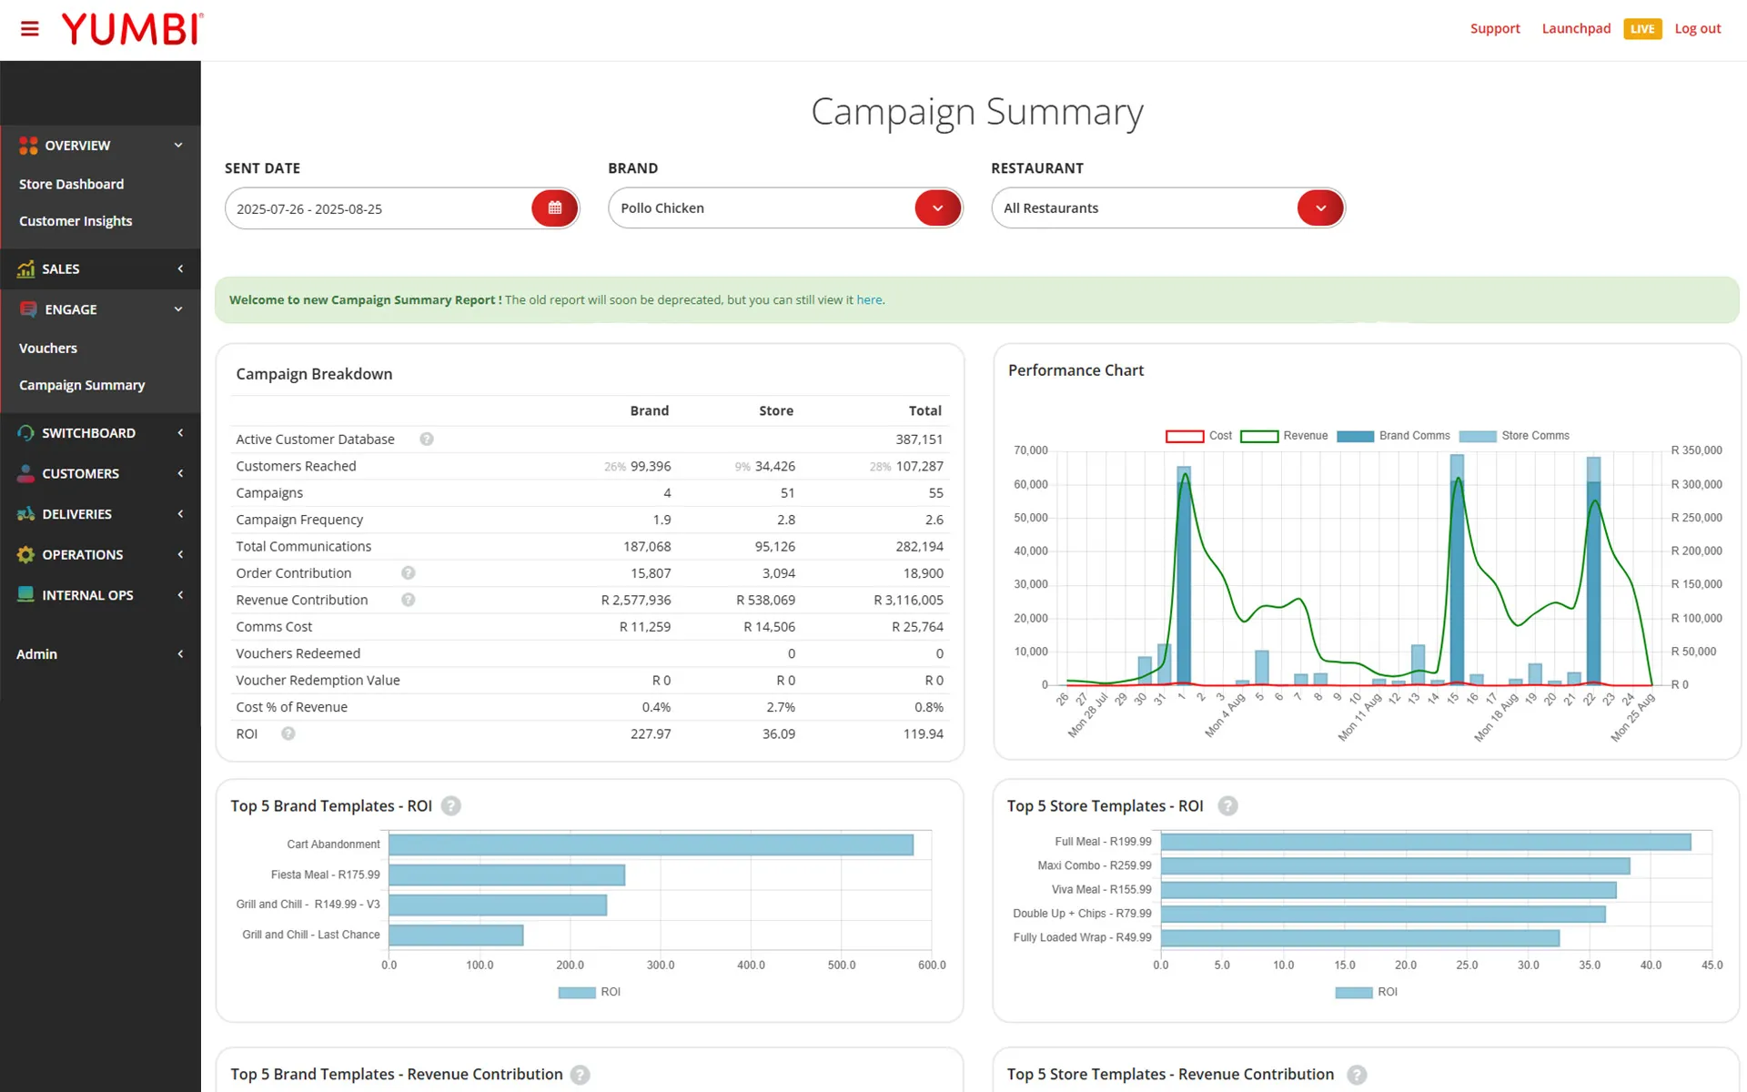Click the Internal Ops monitor icon
The height and width of the screenshot is (1092, 1747).
26,595
